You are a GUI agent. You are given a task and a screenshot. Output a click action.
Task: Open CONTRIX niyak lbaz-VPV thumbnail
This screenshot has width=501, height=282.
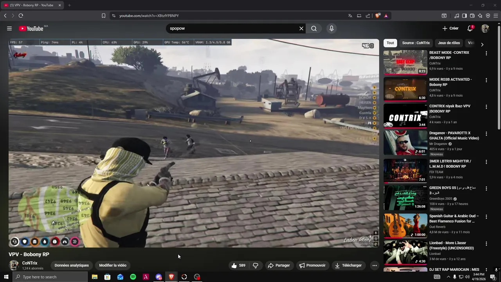[405, 116]
